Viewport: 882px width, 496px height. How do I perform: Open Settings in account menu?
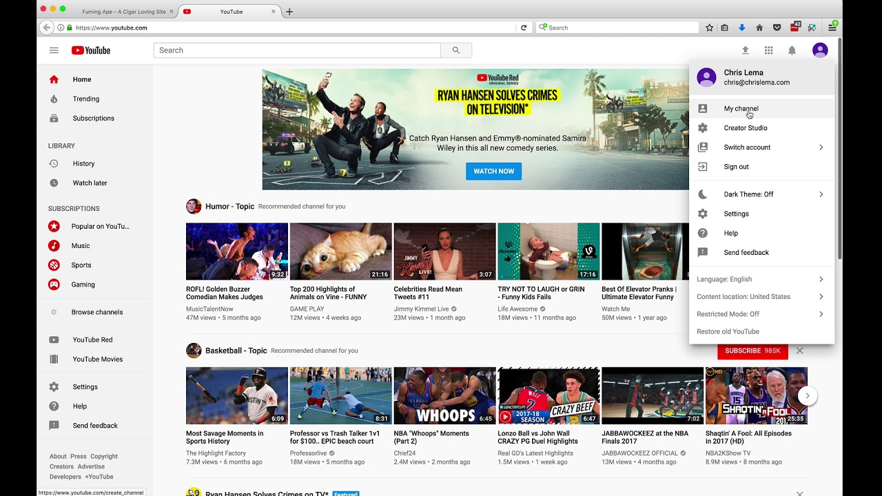pyautogui.click(x=761, y=214)
